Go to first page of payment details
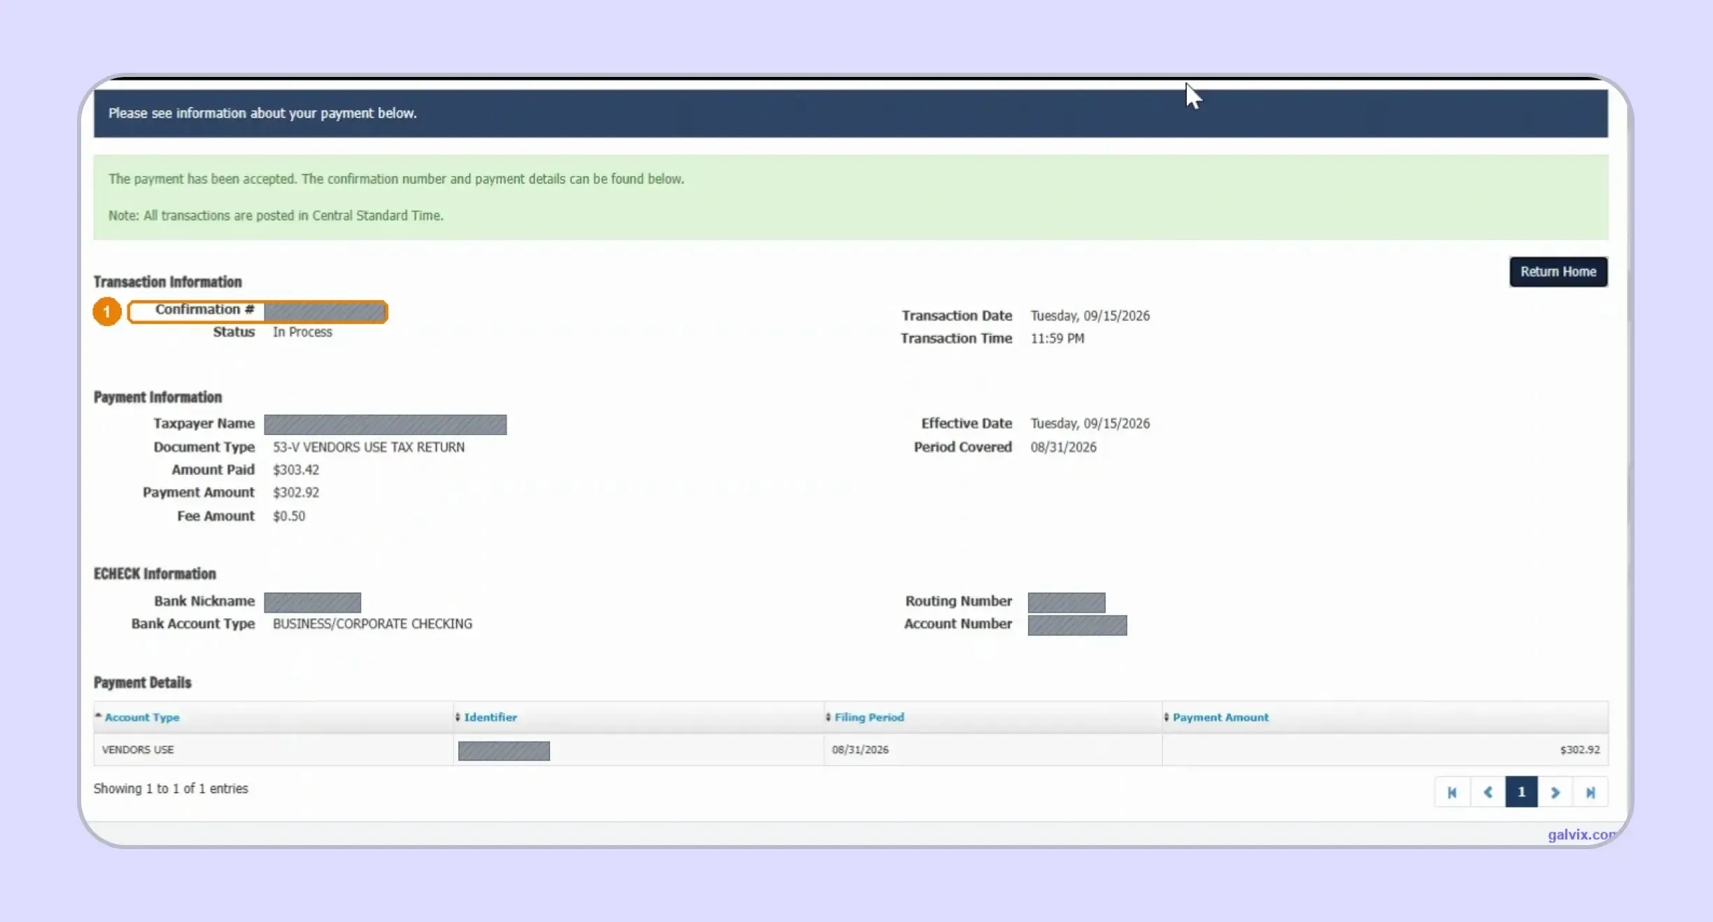 [1452, 792]
